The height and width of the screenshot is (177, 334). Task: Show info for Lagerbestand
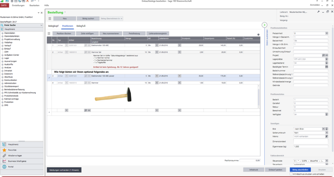(327, 63)
